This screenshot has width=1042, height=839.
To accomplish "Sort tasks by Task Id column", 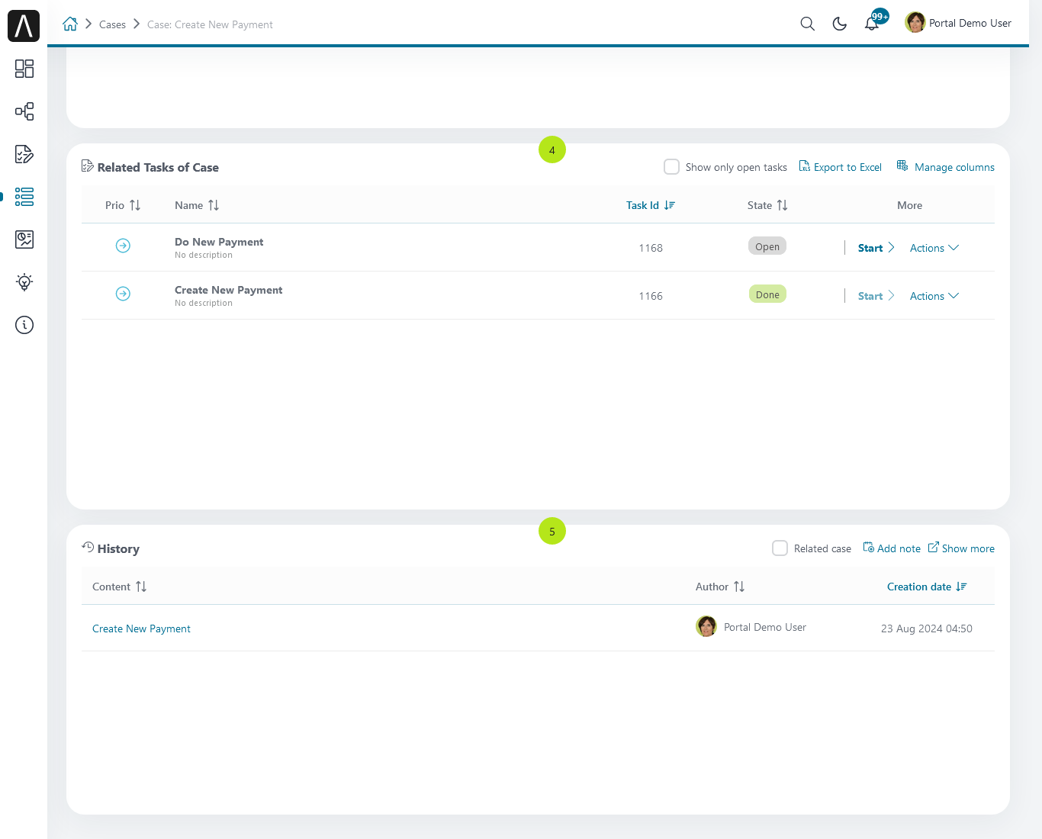I will click(651, 205).
